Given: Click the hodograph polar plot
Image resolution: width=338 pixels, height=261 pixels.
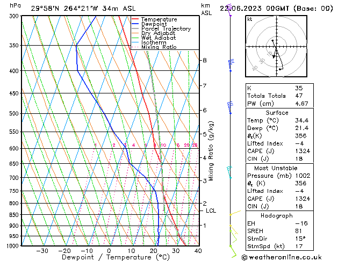Looking at the screenshot, I should (x=276, y=46).
